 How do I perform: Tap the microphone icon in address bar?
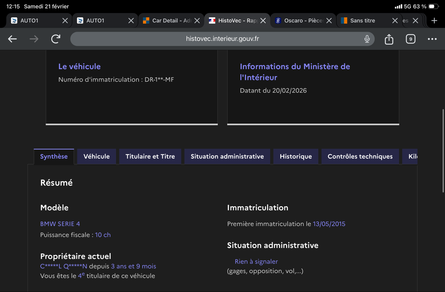point(367,39)
